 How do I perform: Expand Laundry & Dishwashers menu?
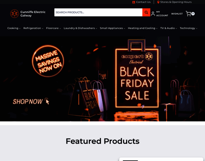[80, 28]
